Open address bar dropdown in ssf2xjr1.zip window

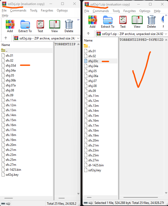tap(166, 34)
